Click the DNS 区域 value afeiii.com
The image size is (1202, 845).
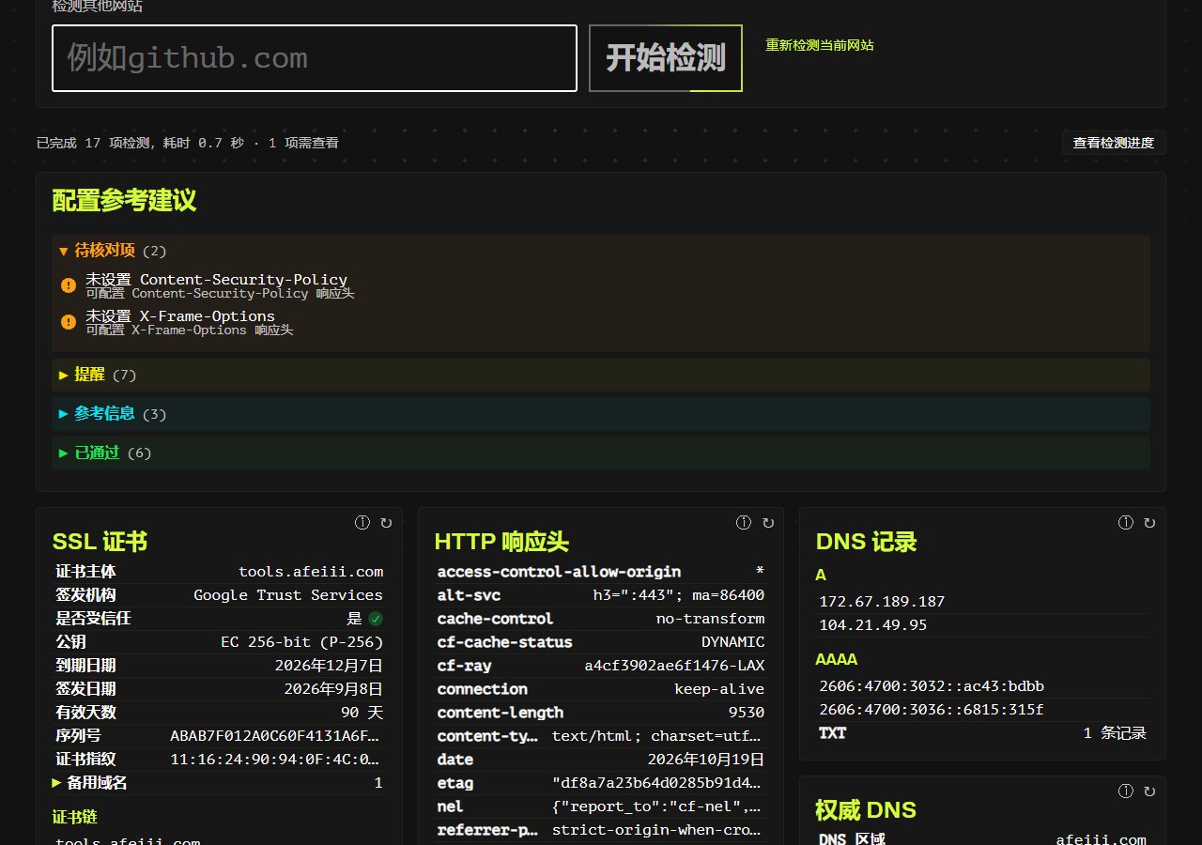[x=1101, y=839]
